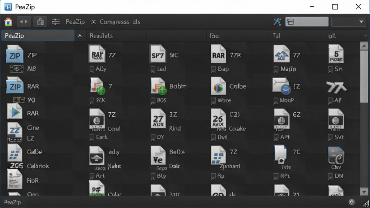Screen dimensions: 370x208
Task: Select the FioR item in the sidebar
Action: click(x=33, y=181)
